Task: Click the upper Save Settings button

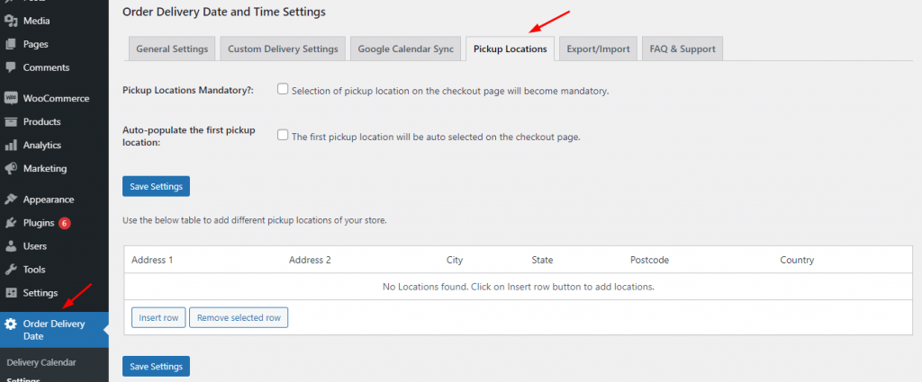Action: (x=156, y=186)
